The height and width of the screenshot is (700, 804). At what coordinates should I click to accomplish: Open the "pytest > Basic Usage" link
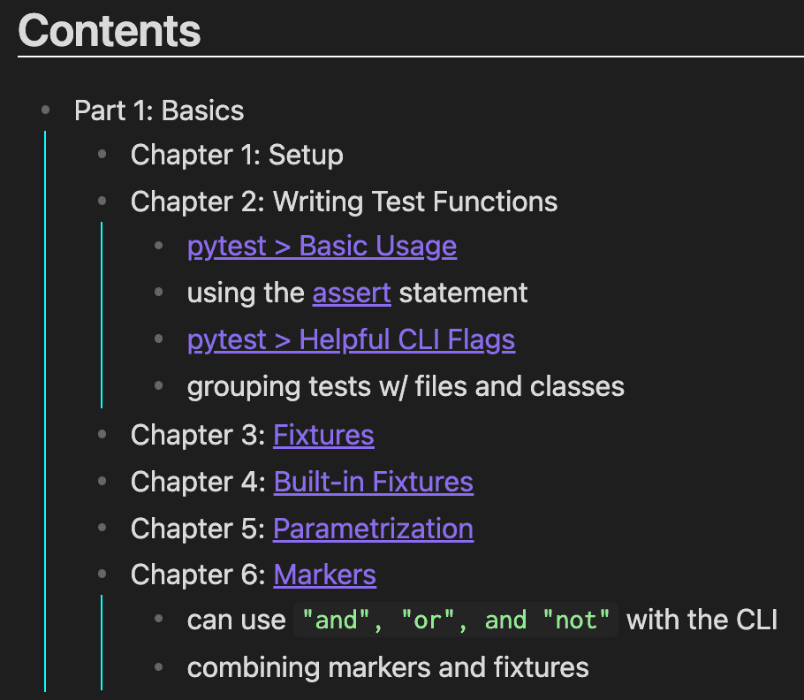pyautogui.click(x=322, y=246)
